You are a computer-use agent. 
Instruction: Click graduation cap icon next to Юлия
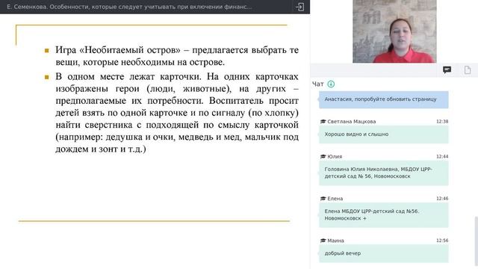(x=323, y=156)
